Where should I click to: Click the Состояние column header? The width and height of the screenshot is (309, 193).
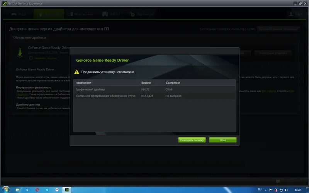173,83
